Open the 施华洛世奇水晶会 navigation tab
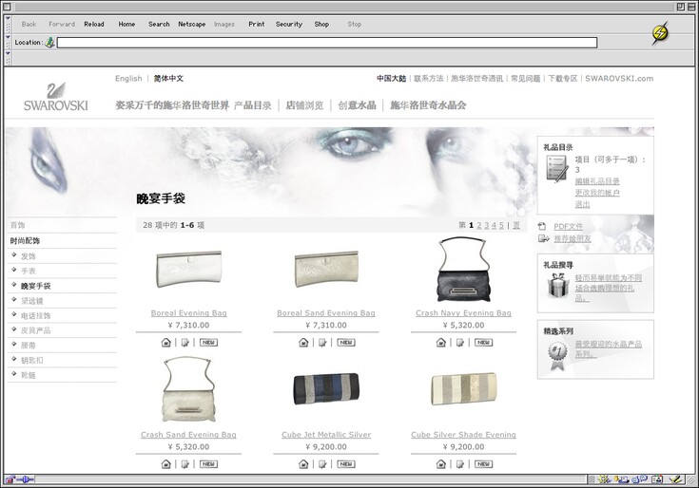 [x=428, y=105]
